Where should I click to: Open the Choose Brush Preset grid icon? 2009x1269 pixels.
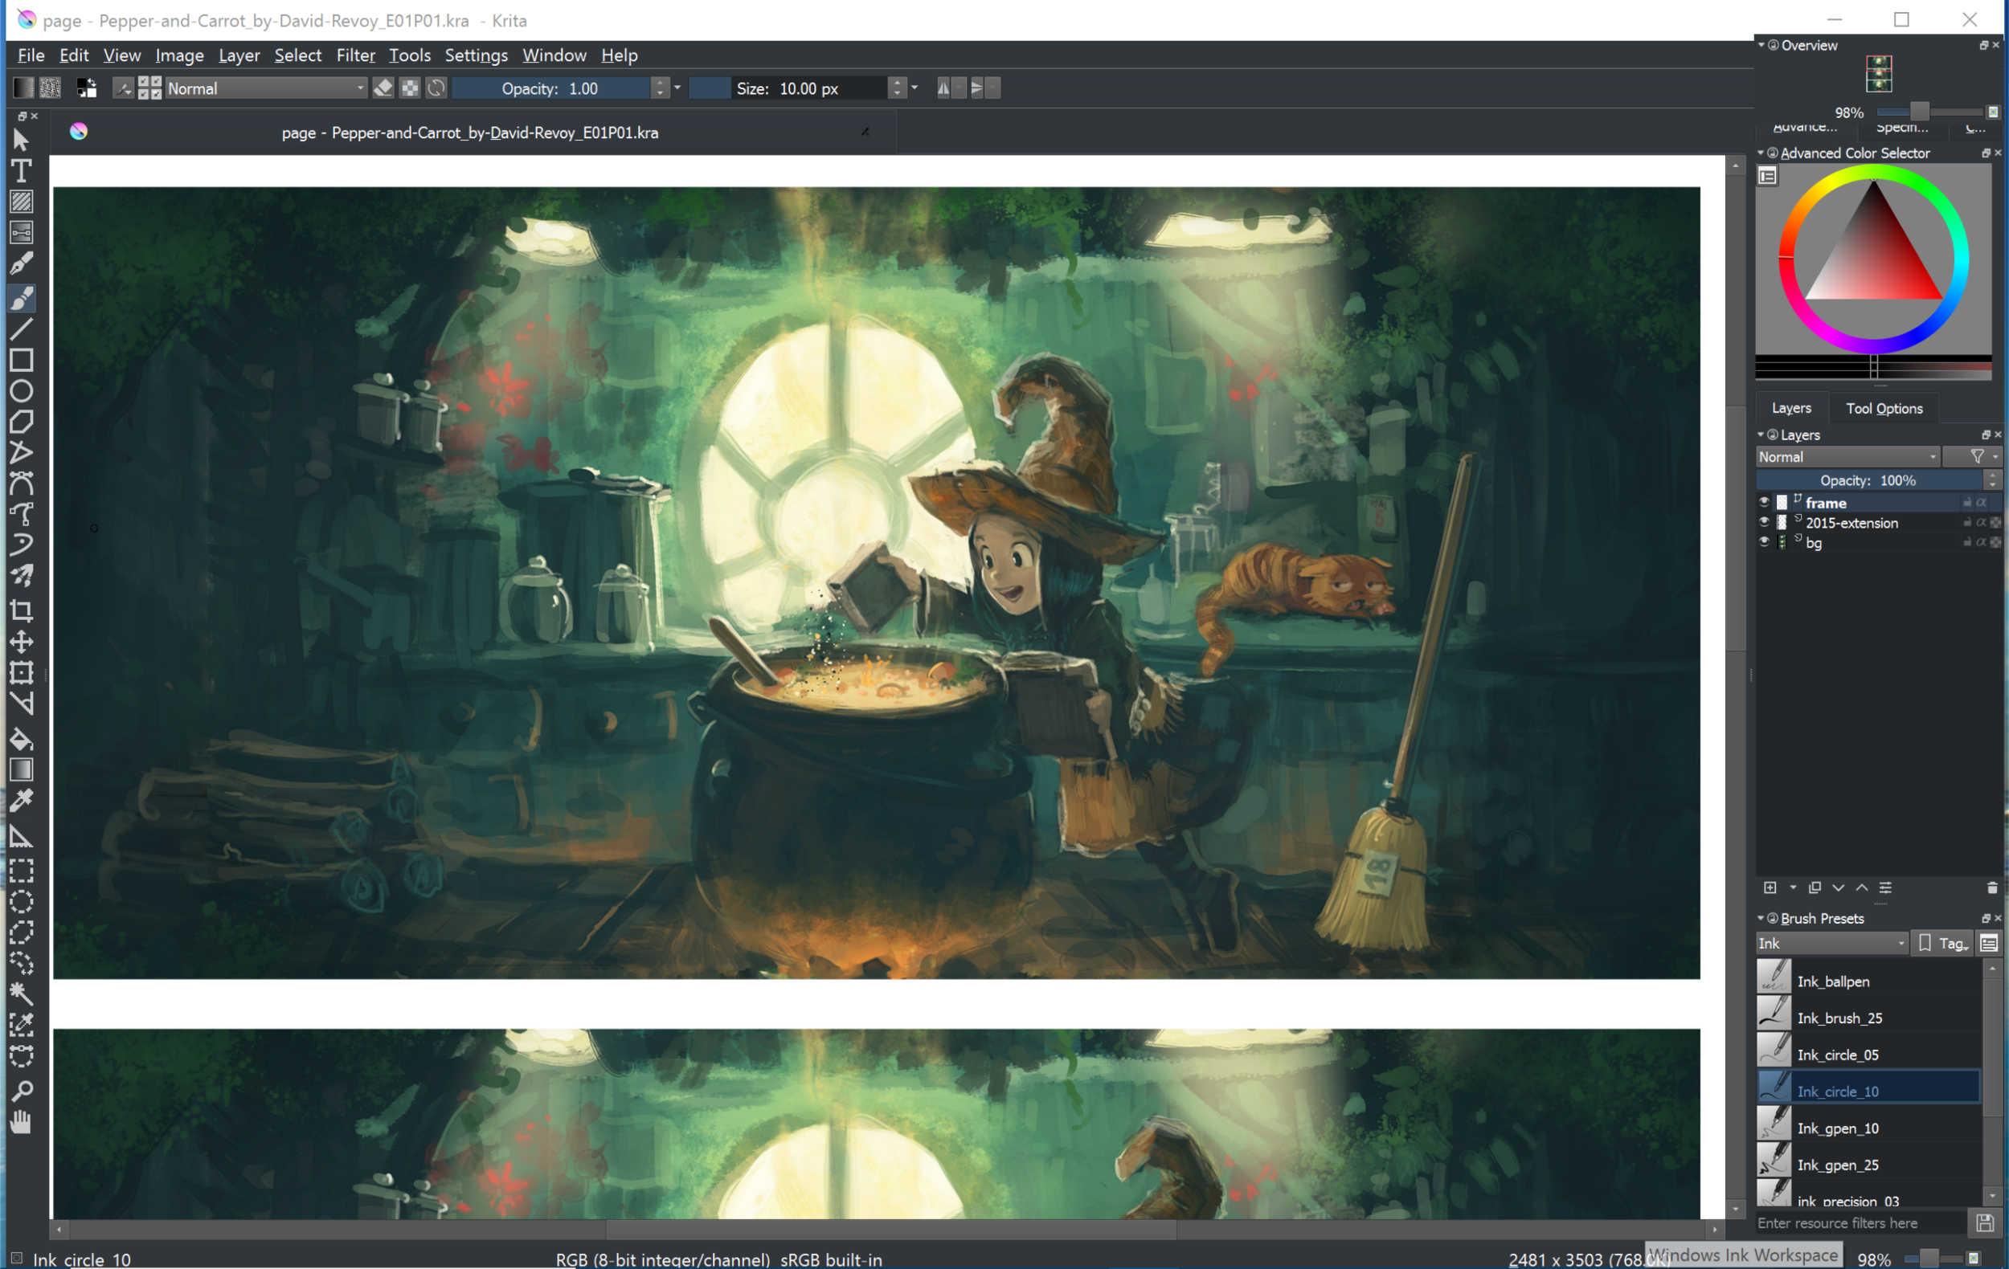click(x=149, y=88)
